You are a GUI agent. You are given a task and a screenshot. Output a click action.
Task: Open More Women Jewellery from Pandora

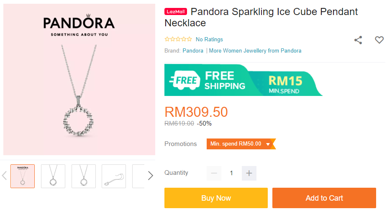coord(255,50)
